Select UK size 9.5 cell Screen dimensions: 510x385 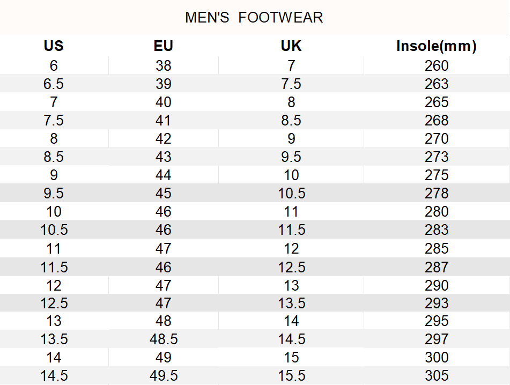pos(291,157)
